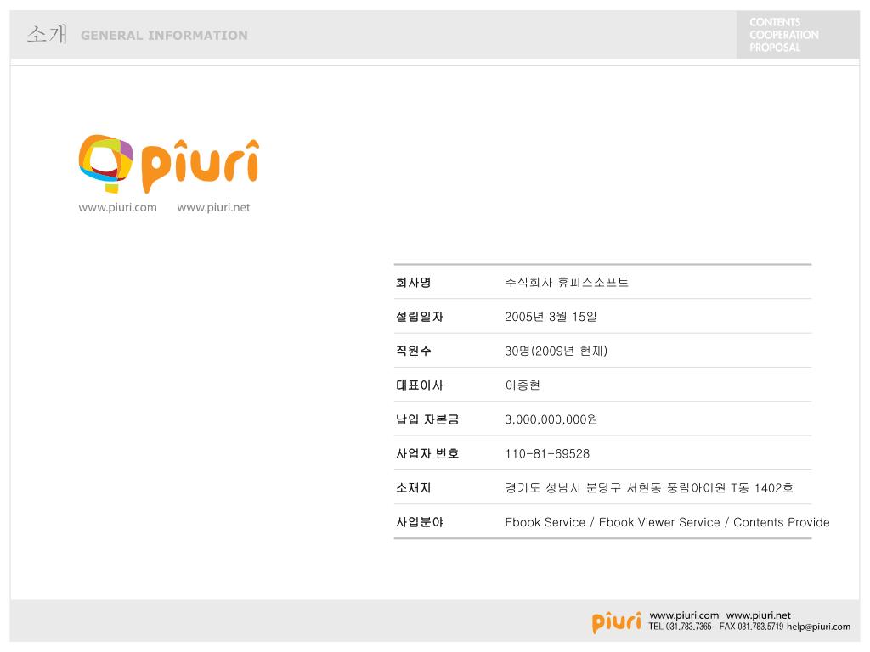Image resolution: width=870 pixels, height=652 pixels.
Task: Select the capital value 3,000,000,000원
Action: [551, 419]
